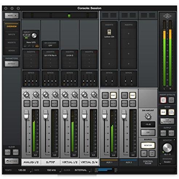The image size is (179, 179).
Task: Click left pan knob on S/PDIF channel
Action: coord(45,95)
